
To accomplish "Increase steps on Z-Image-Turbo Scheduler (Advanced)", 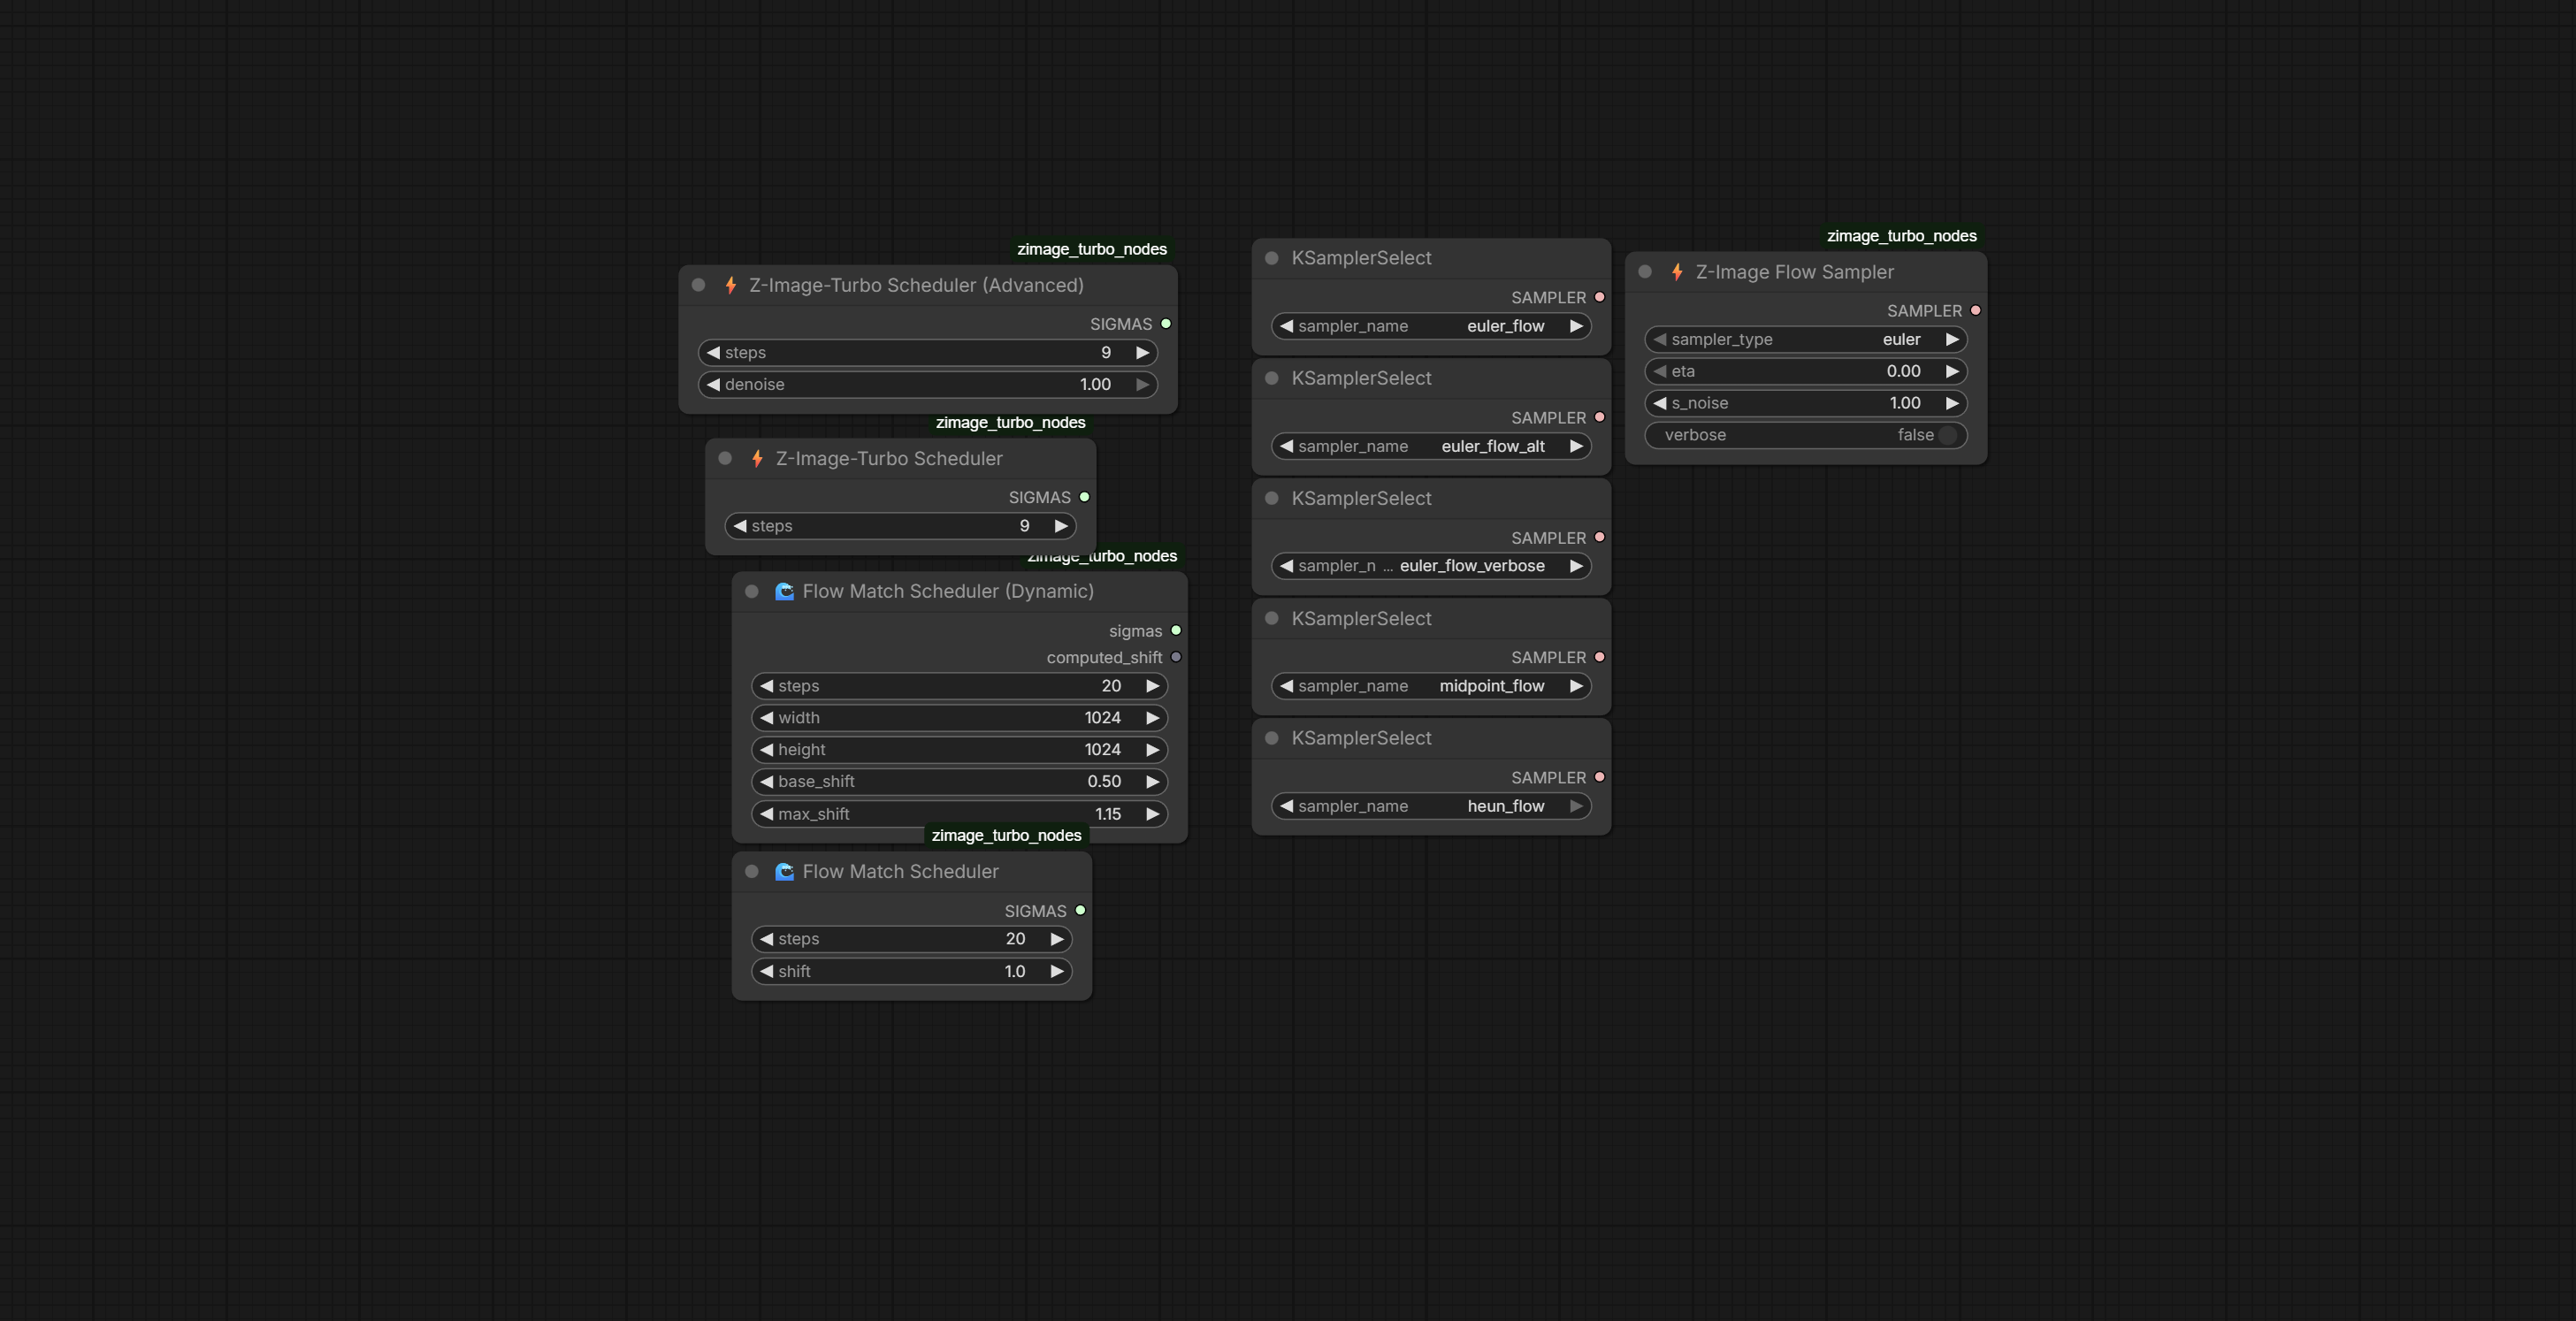I will click(x=1143, y=353).
